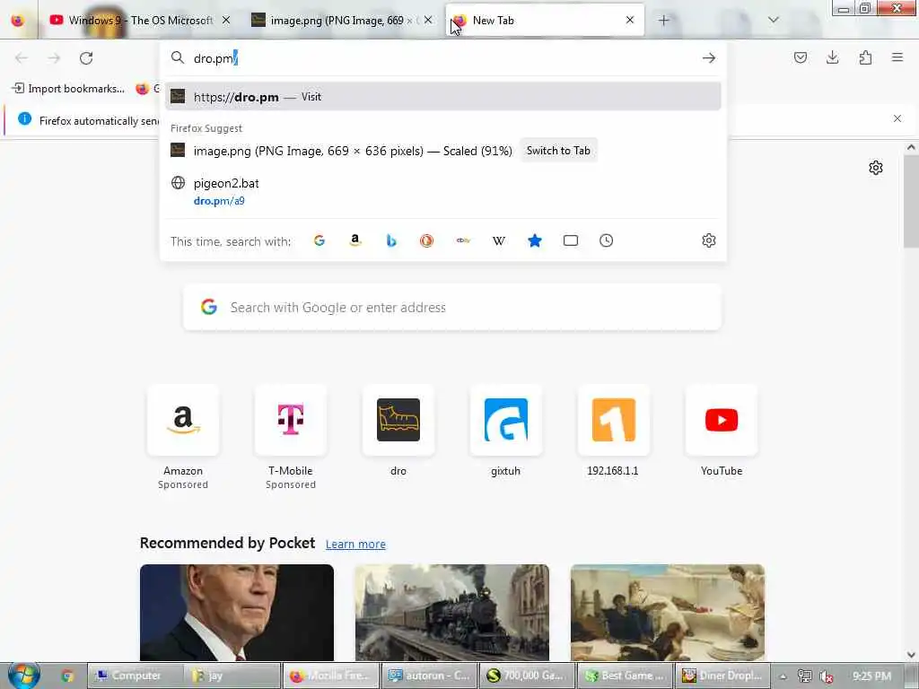Open the Extensions puzzle icon
919x689 pixels.
pos(865,57)
